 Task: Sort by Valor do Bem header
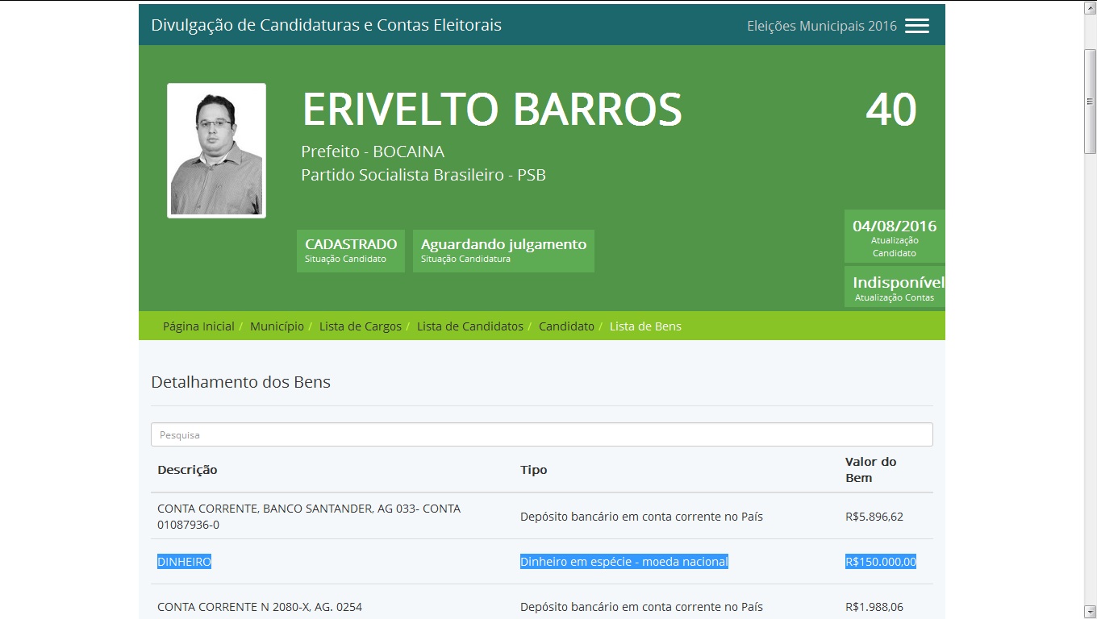[871, 470]
